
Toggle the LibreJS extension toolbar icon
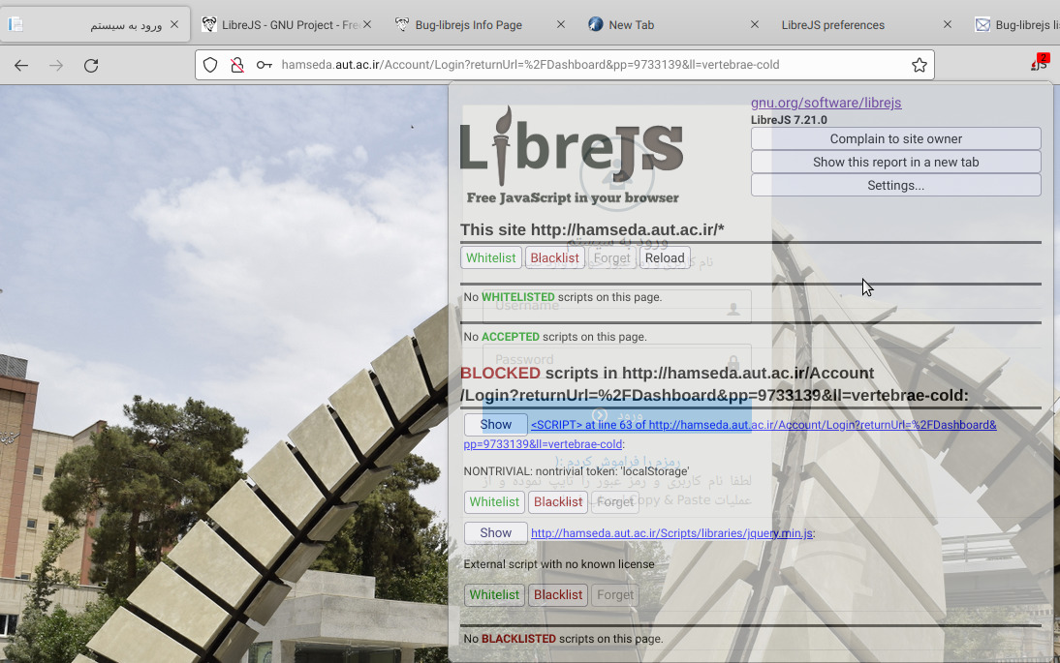[1039, 63]
